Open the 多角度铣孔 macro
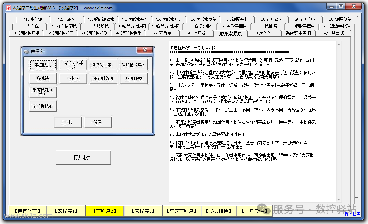This screenshot has height=224, width=368. (43, 106)
